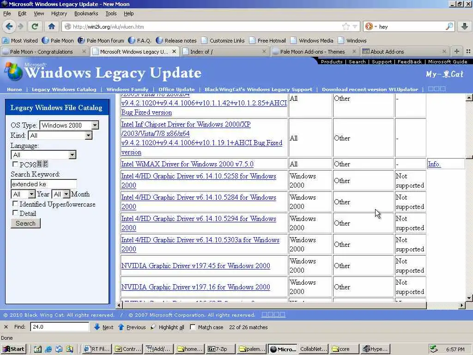This screenshot has width=473, height=355.
Task: Enable the Detail checkbox
Action: [x=15, y=213]
